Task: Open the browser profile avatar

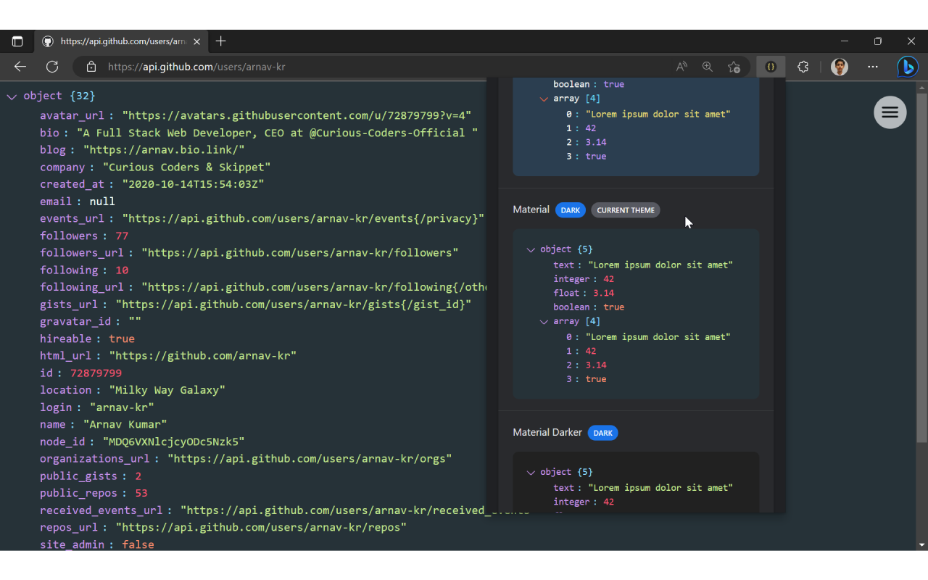Action: click(840, 67)
